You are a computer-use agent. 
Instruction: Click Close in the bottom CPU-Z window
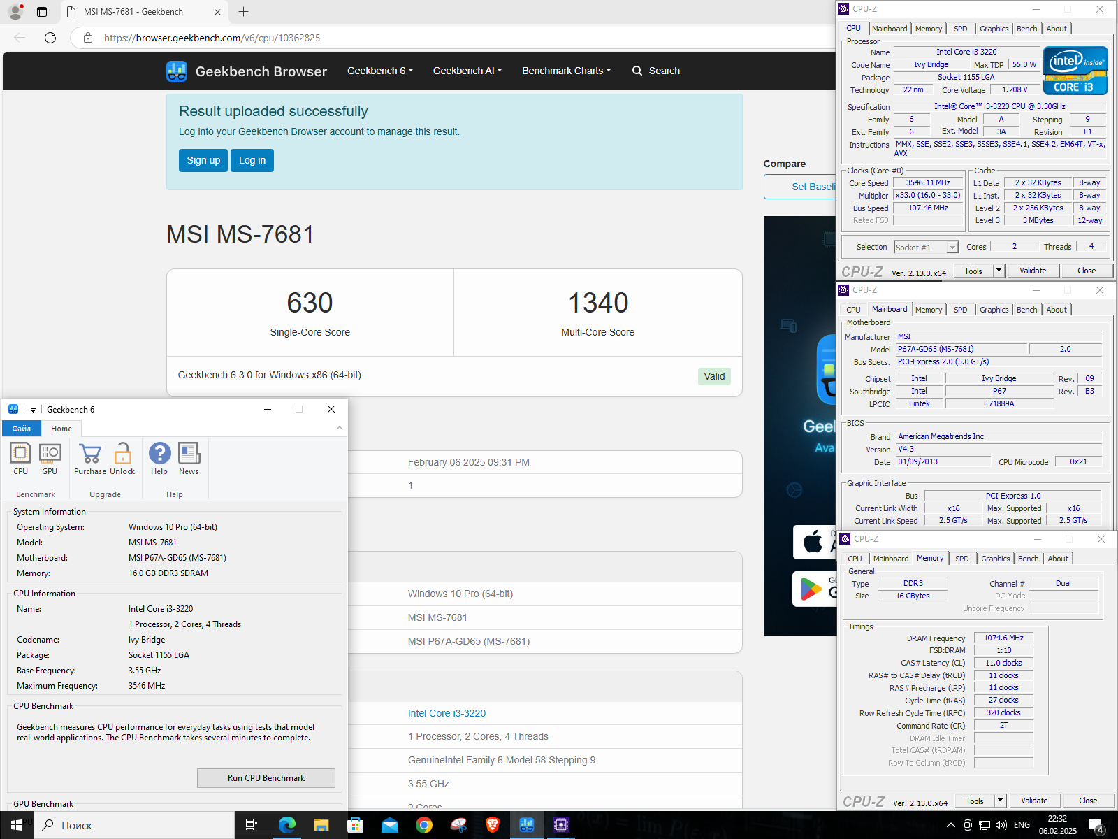(x=1088, y=801)
